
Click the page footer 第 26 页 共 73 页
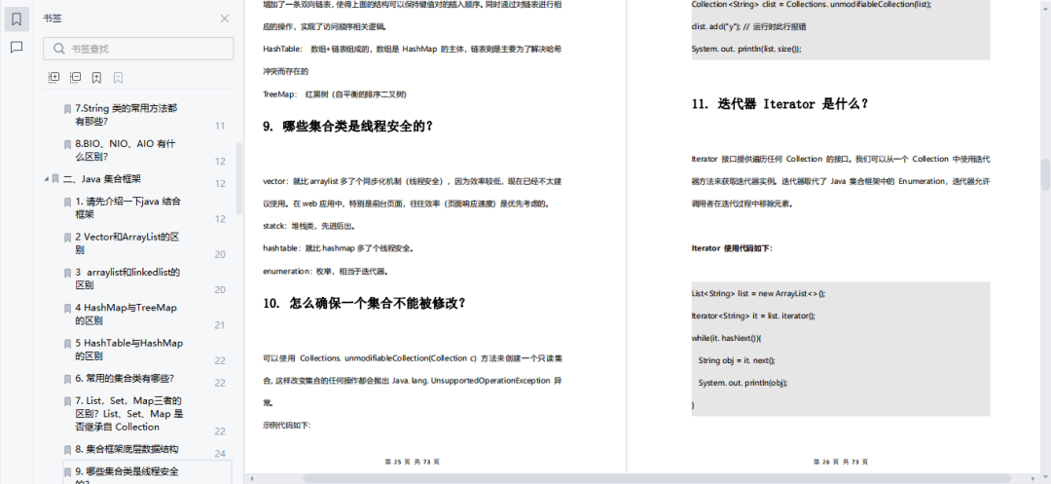coord(841,462)
